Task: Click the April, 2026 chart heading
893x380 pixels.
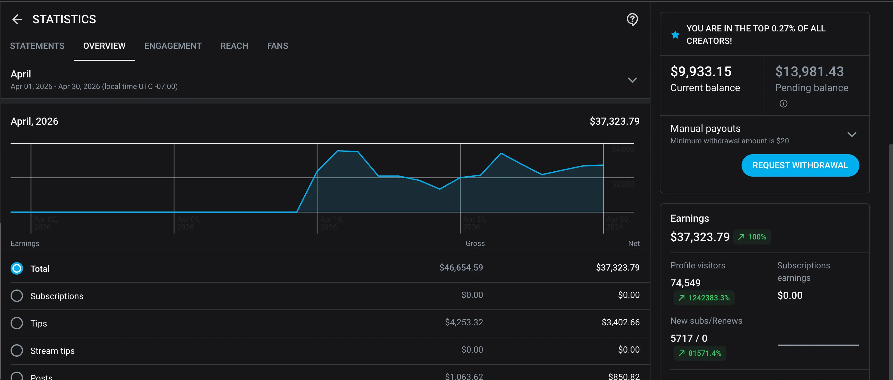Action: (34, 121)
